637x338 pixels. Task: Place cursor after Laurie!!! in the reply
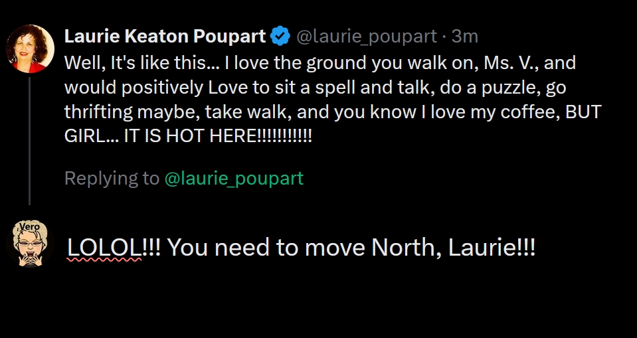pyautogui.click(x=537, y=248)
